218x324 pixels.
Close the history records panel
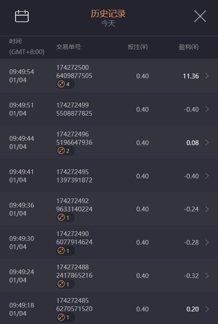click(200, 16)
